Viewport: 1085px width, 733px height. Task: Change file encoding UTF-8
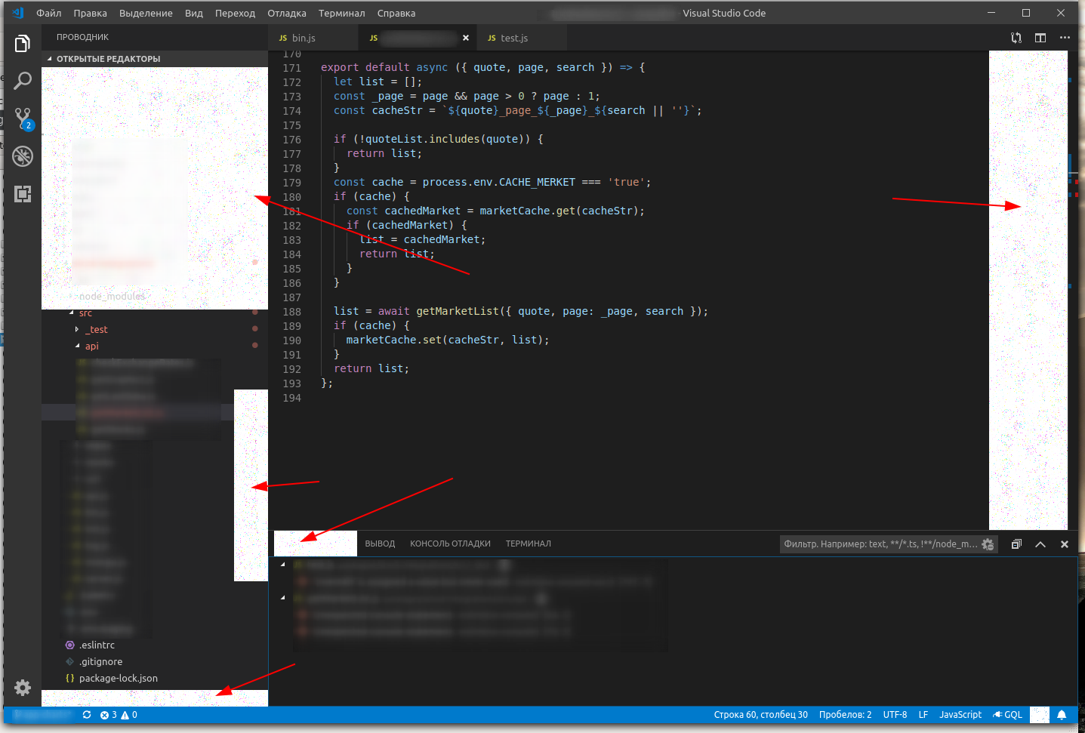[895, 715]
